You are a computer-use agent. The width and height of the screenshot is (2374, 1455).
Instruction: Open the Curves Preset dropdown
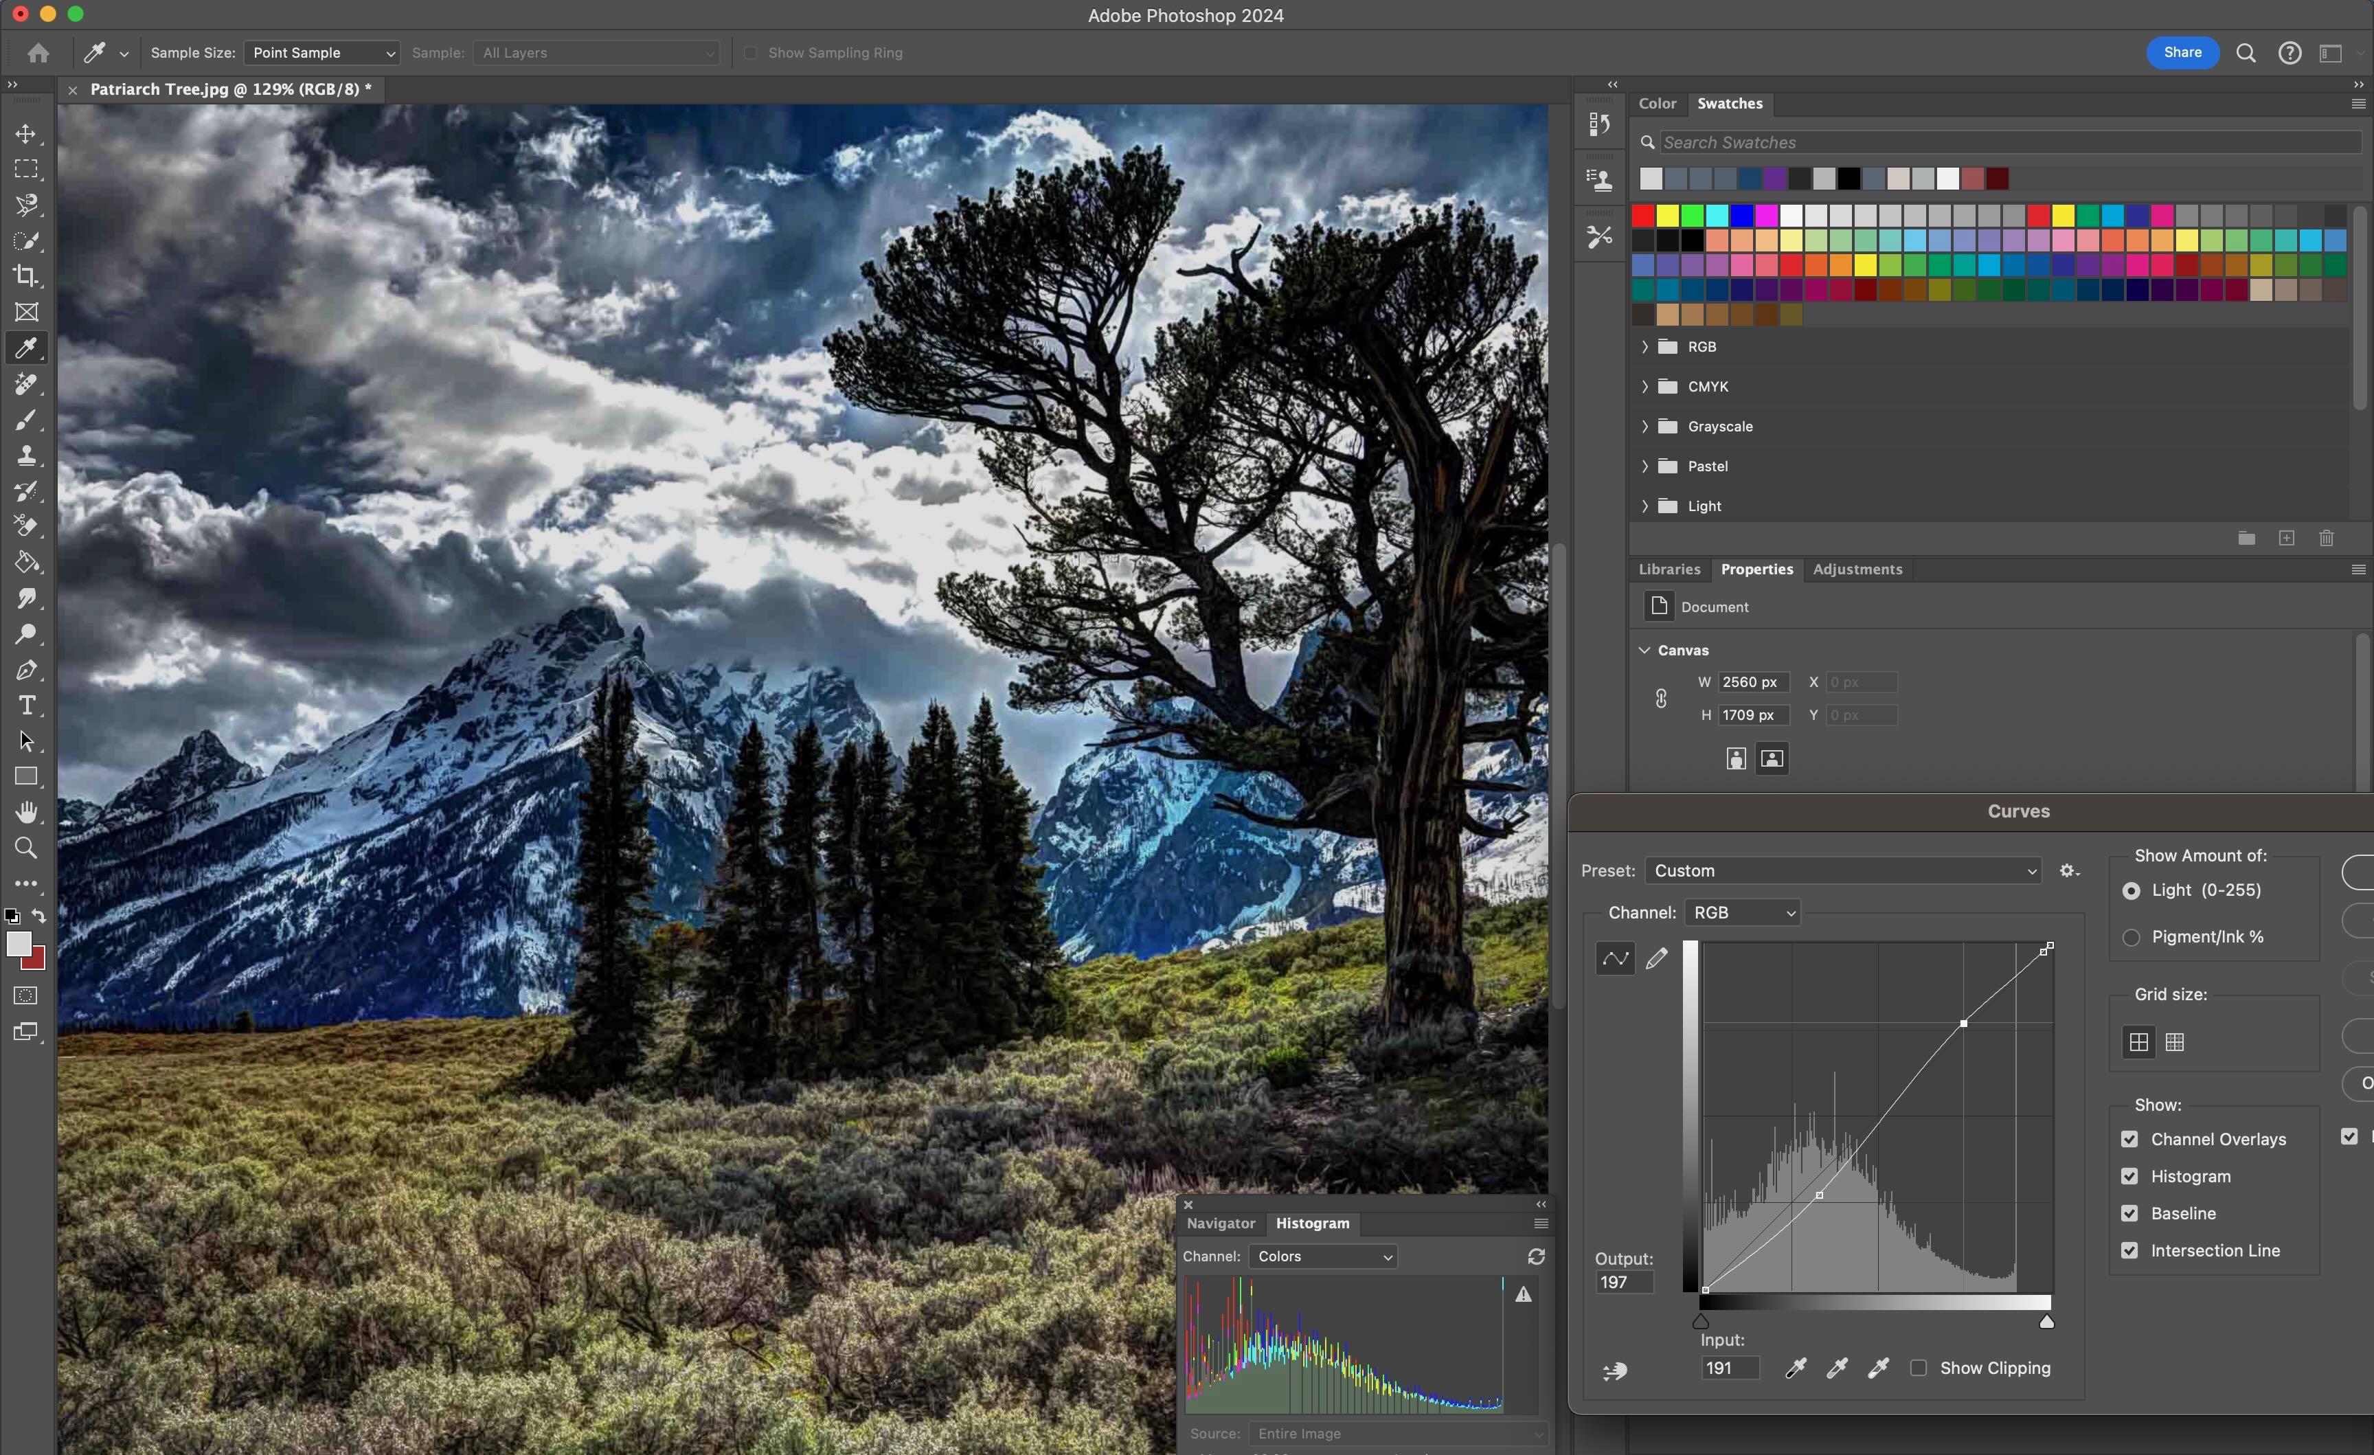1842,871
